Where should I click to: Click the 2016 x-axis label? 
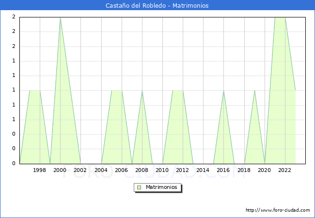click(223, 170)
